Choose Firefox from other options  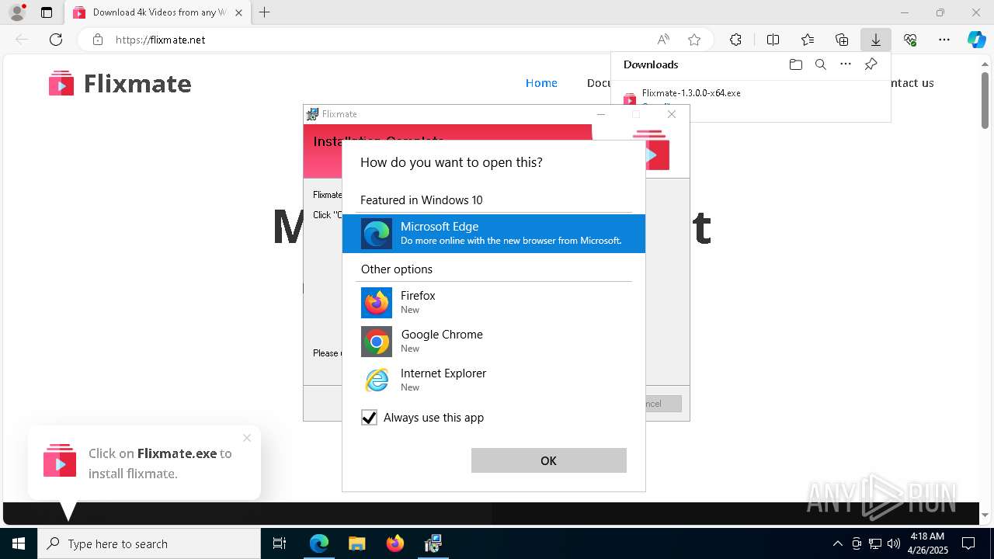(494, 302)
